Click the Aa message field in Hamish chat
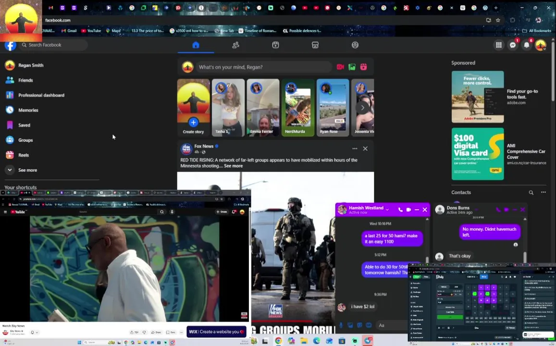 point(392,325)
